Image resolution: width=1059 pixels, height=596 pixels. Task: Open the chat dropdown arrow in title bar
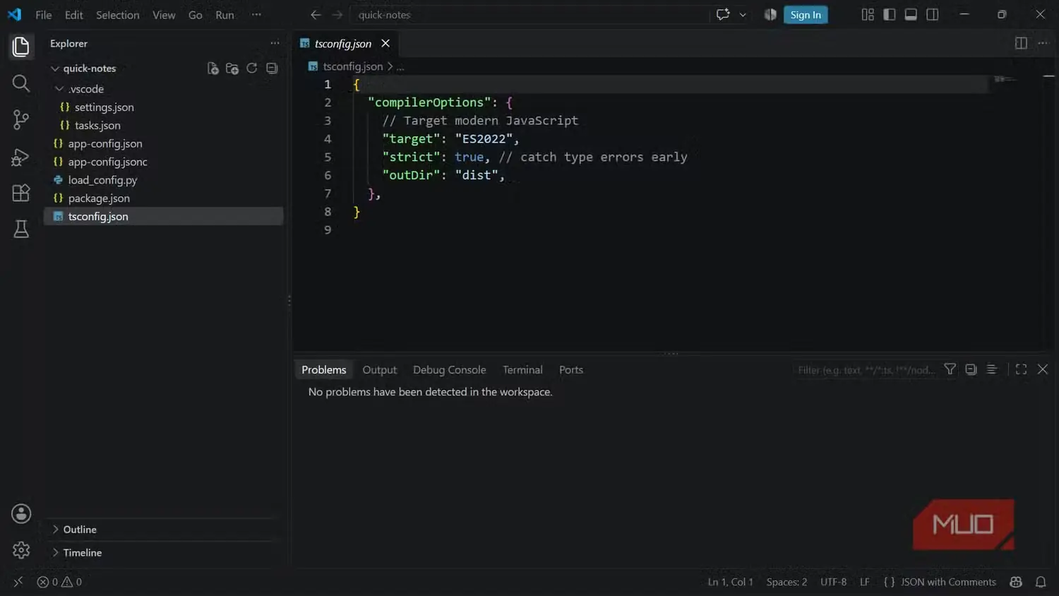coord(743,15)
